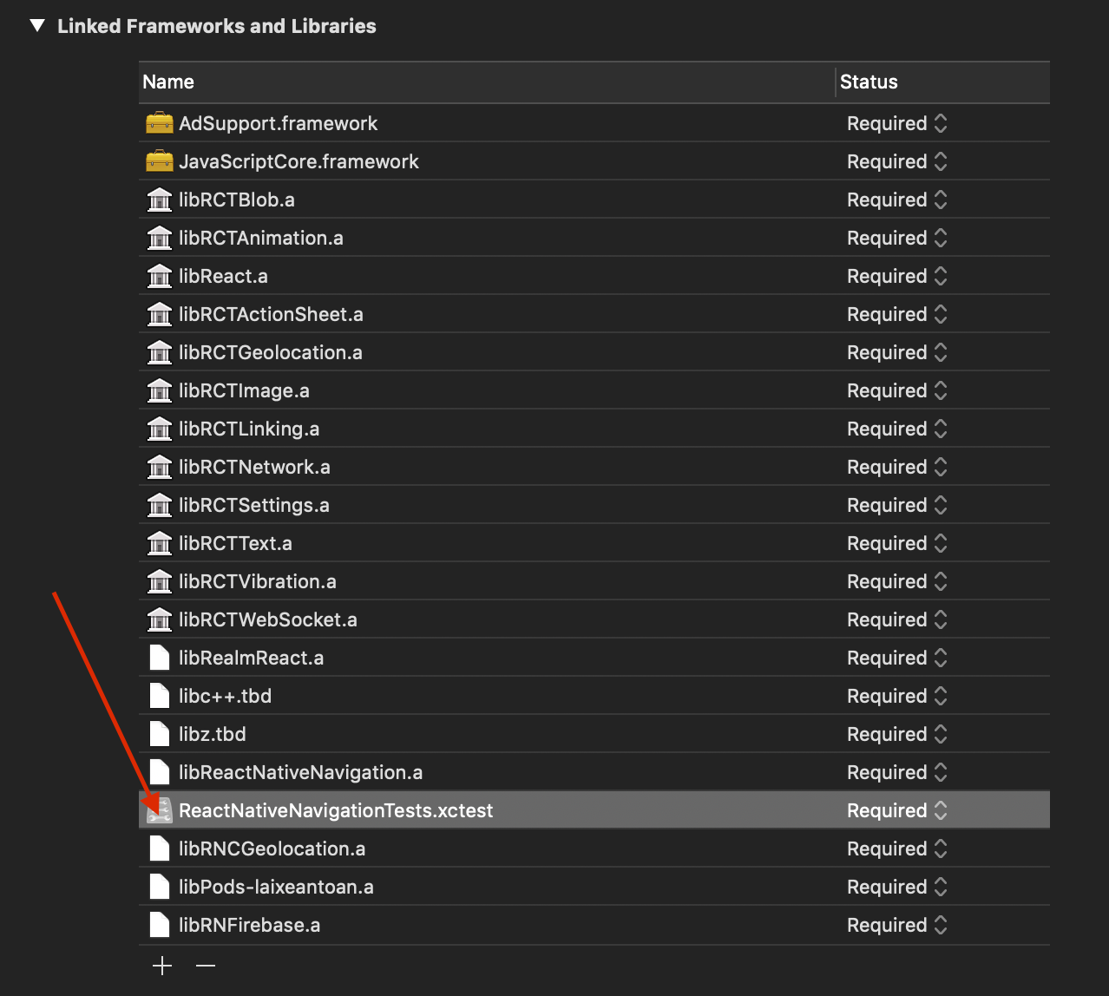Click the ReactNativeNavigationTests.xctest bundle icon

click(x=160, y=810)
